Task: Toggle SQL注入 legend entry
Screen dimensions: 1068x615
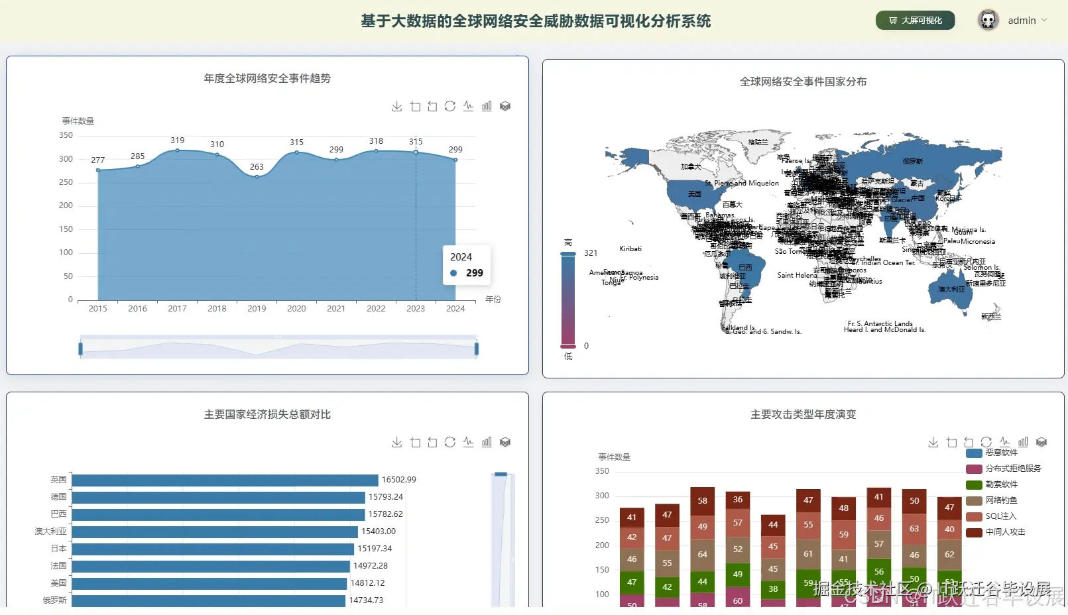Action: pos(991,516)
